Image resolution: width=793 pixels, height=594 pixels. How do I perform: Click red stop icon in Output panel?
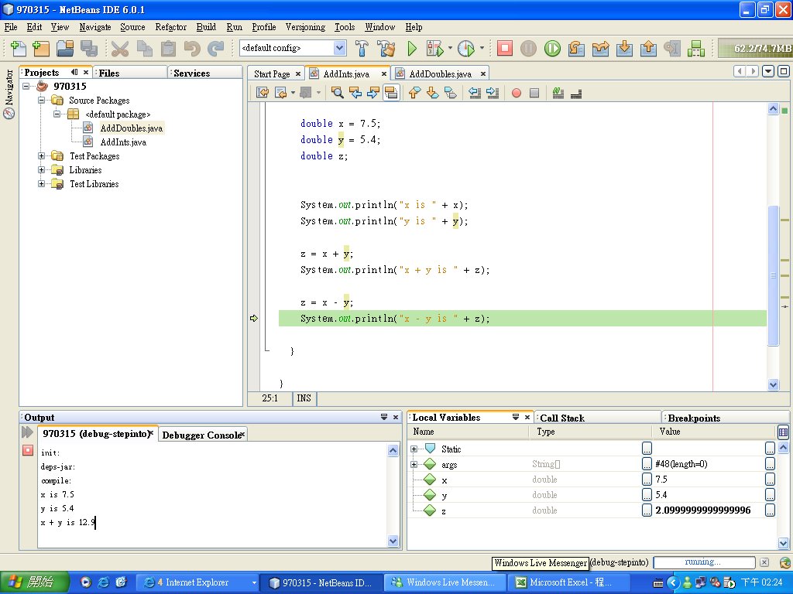click(28, 450)
